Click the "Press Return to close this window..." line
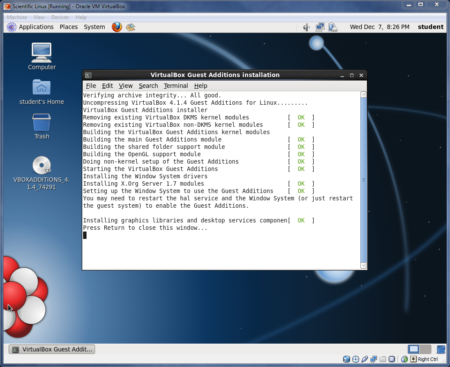Screen dimensions: 450x367 [x=145, y=228]
